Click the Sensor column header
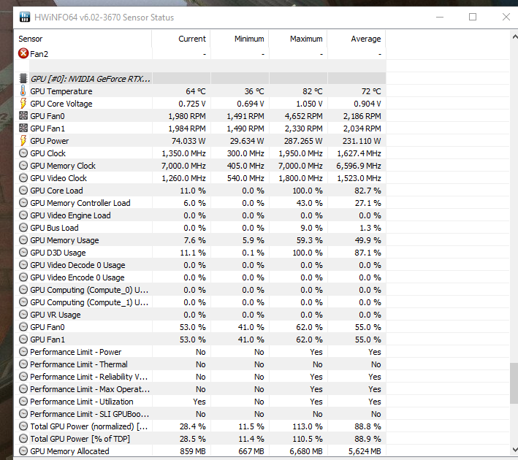Screen dimensions: 518x460 click(x=83, y=39)
